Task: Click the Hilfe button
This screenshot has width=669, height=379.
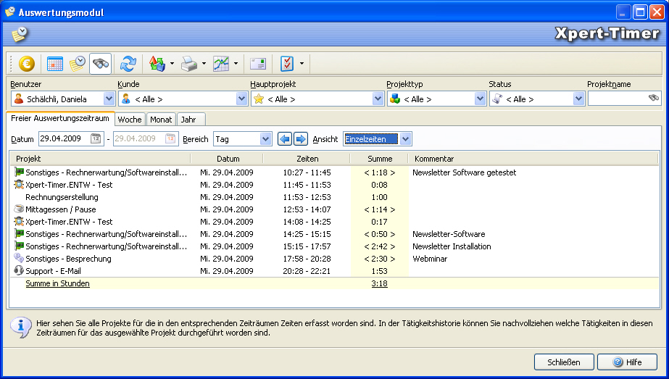Action: tap(627, 362)
